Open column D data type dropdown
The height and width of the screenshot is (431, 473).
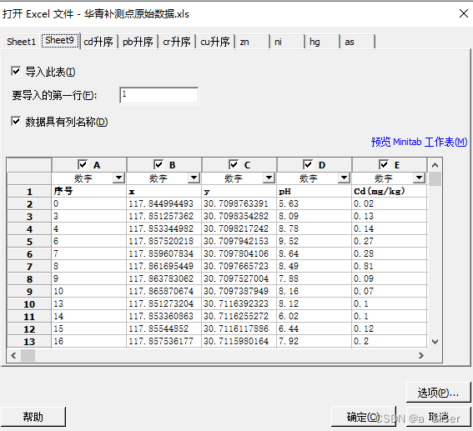[344, 178]
